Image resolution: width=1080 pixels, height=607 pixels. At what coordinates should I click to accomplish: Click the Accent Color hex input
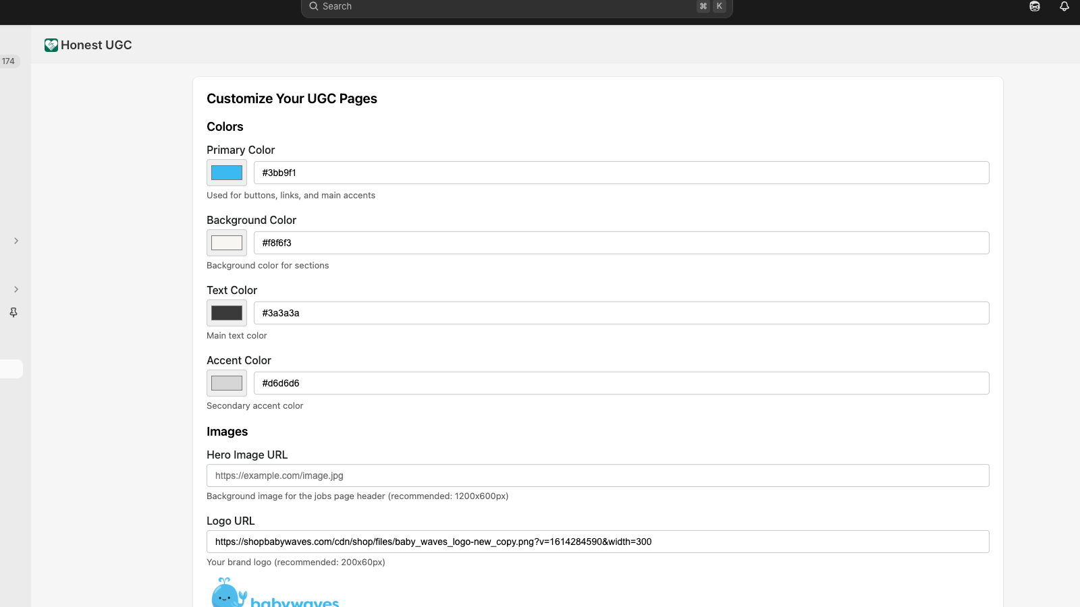click(621, 383)
